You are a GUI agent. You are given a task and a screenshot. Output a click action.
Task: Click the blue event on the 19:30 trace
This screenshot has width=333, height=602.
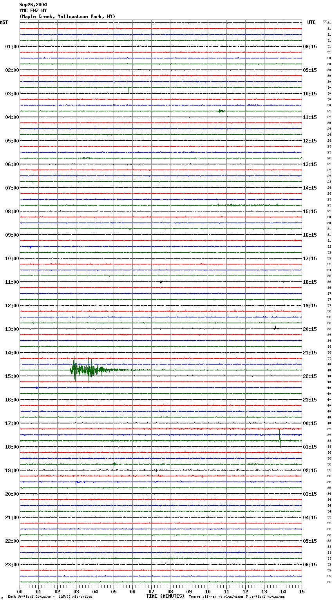77,482
